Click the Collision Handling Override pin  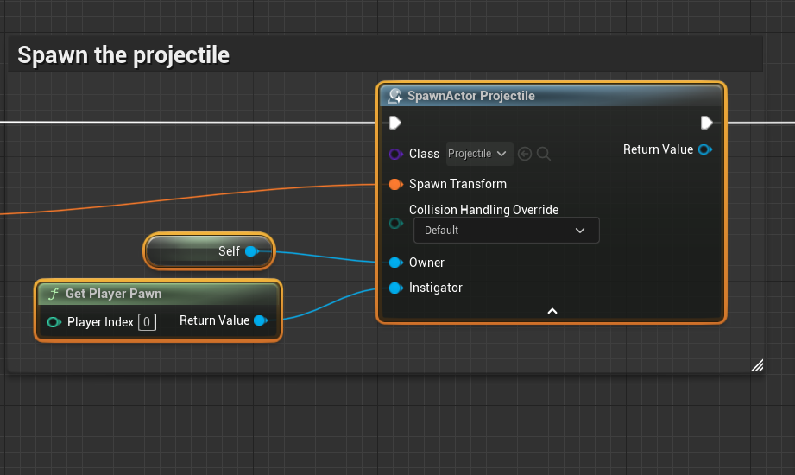point(395,223)
